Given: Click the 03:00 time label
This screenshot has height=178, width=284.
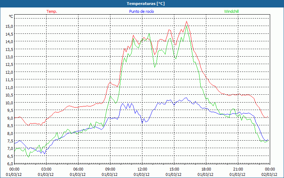Looking at the screenshot, I should click(x=47, y=169).
